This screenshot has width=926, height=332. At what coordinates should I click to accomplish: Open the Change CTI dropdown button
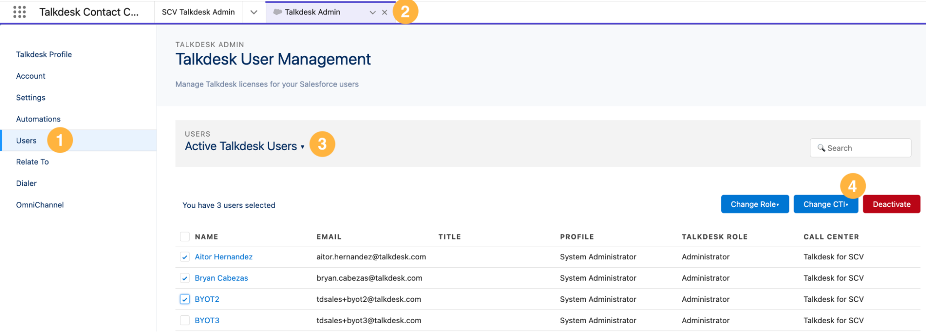click(825, 204)
